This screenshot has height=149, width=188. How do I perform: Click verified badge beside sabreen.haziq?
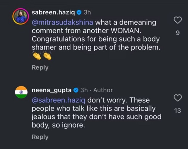point(79,12)
